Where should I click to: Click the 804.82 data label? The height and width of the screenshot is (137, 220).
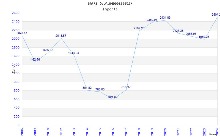tap(87, 88)
